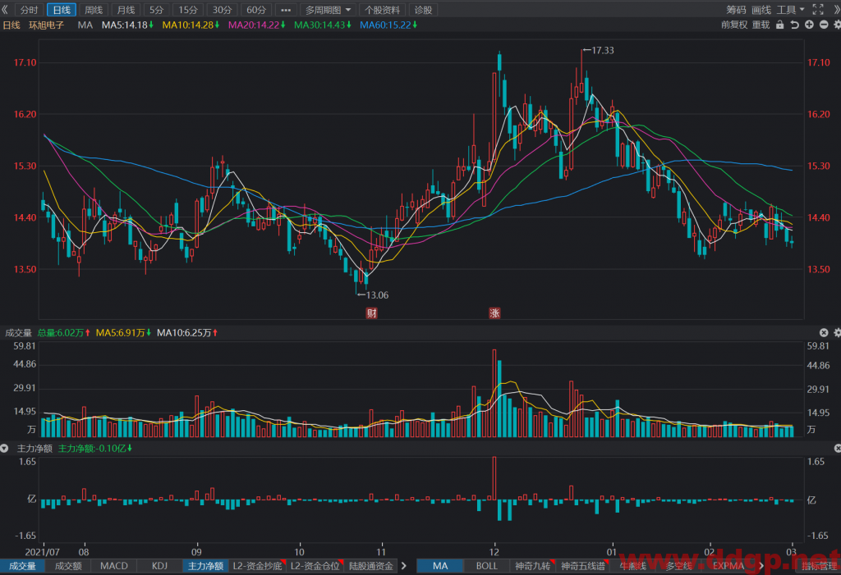
Task: Click MA30:14.43 legend label
Action: click(x=323, y=25)
